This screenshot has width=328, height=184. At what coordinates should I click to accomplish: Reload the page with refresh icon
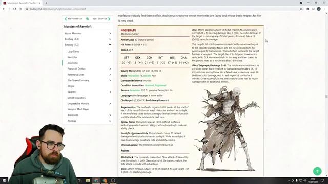pos(15,9)
